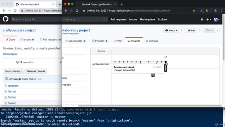Click the project repository link in the back window

[30, 30]
